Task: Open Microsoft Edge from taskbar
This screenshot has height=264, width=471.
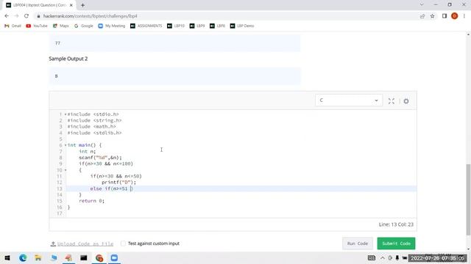Action: point(23,257)
